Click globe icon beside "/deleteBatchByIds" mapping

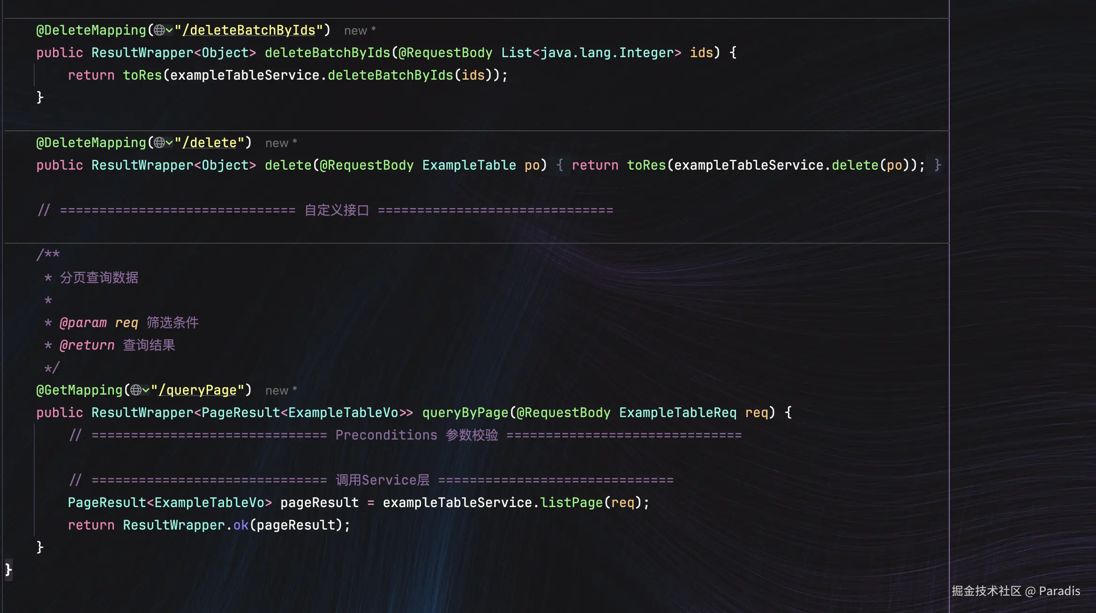click(x=159, y=30)
